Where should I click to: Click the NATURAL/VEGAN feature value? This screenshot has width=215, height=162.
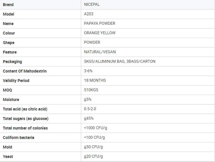pos(100,52)
